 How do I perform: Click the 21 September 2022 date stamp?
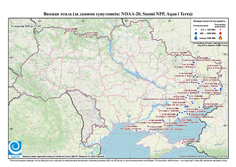pos(26,26)
